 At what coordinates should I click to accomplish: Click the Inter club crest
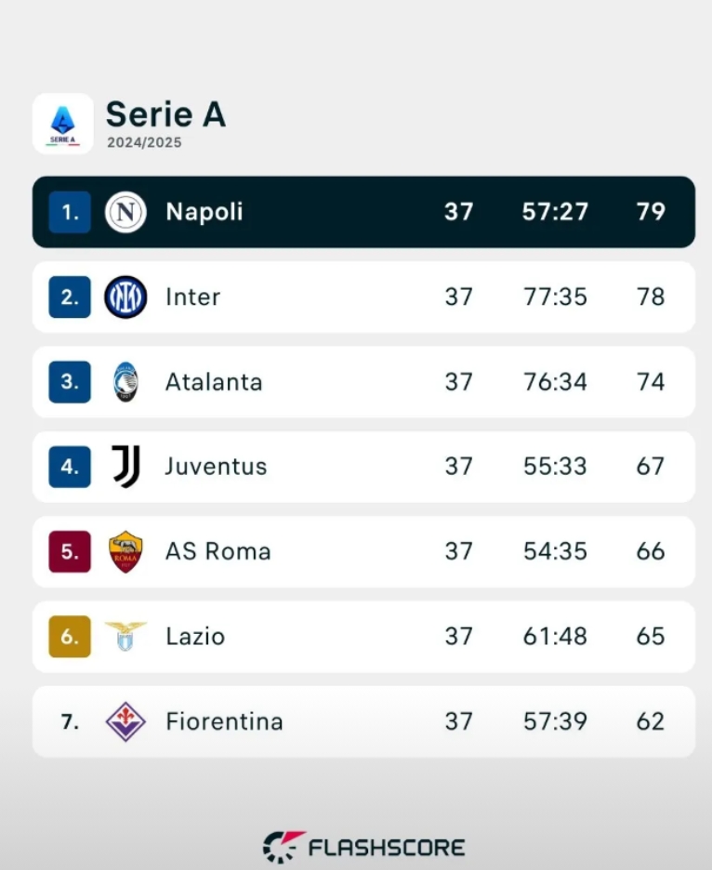125,297
